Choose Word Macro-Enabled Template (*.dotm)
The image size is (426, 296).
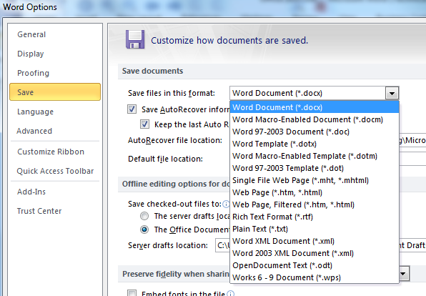pos(314,156)
